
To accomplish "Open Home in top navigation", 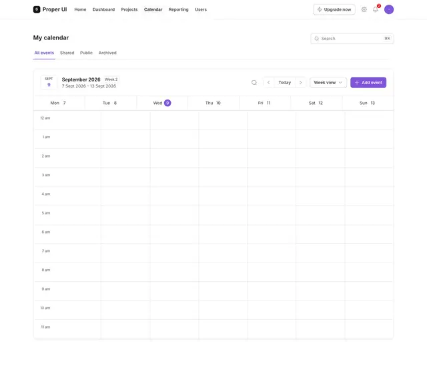I will pos(80,9).
